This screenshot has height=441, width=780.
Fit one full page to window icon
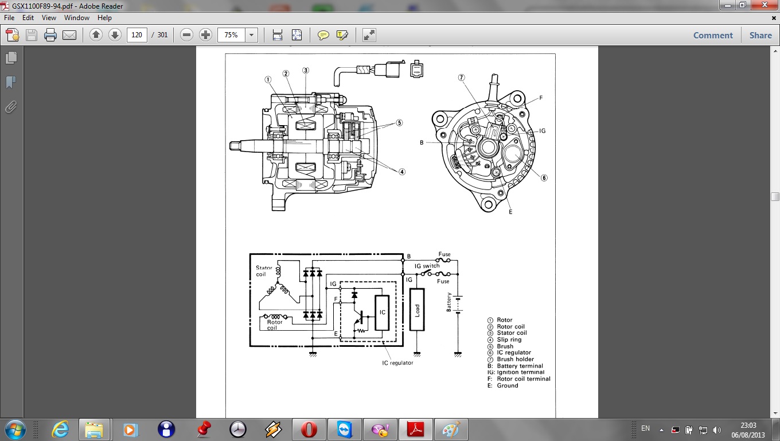[x=297, y=35]
